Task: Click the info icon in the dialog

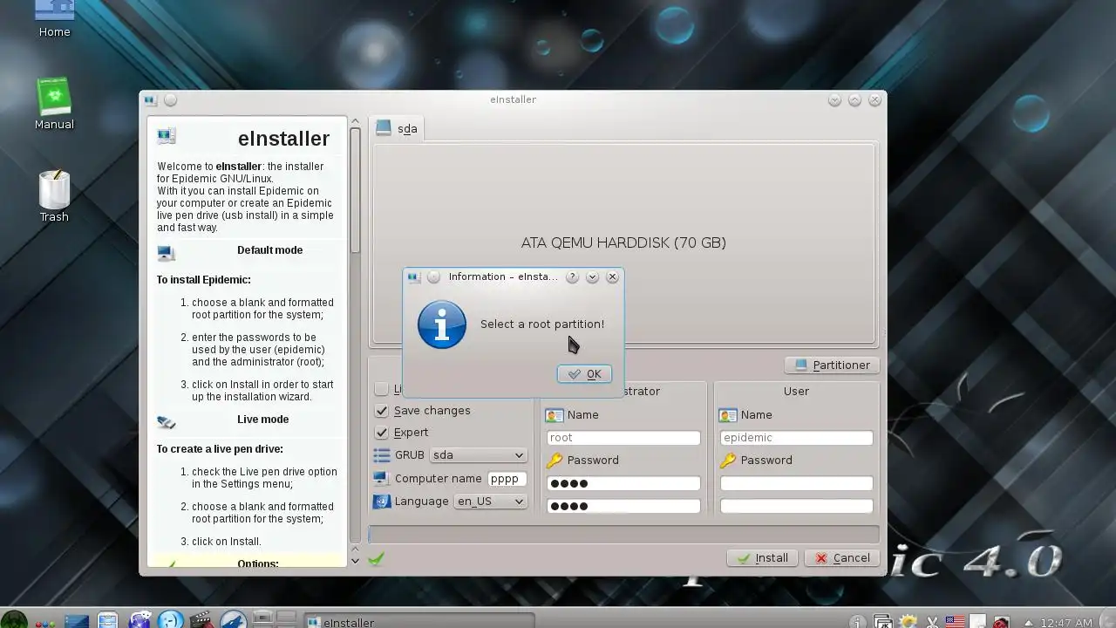Action: point(442,324)
